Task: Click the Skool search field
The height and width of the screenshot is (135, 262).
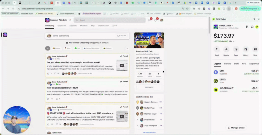Action: [110, 20]
